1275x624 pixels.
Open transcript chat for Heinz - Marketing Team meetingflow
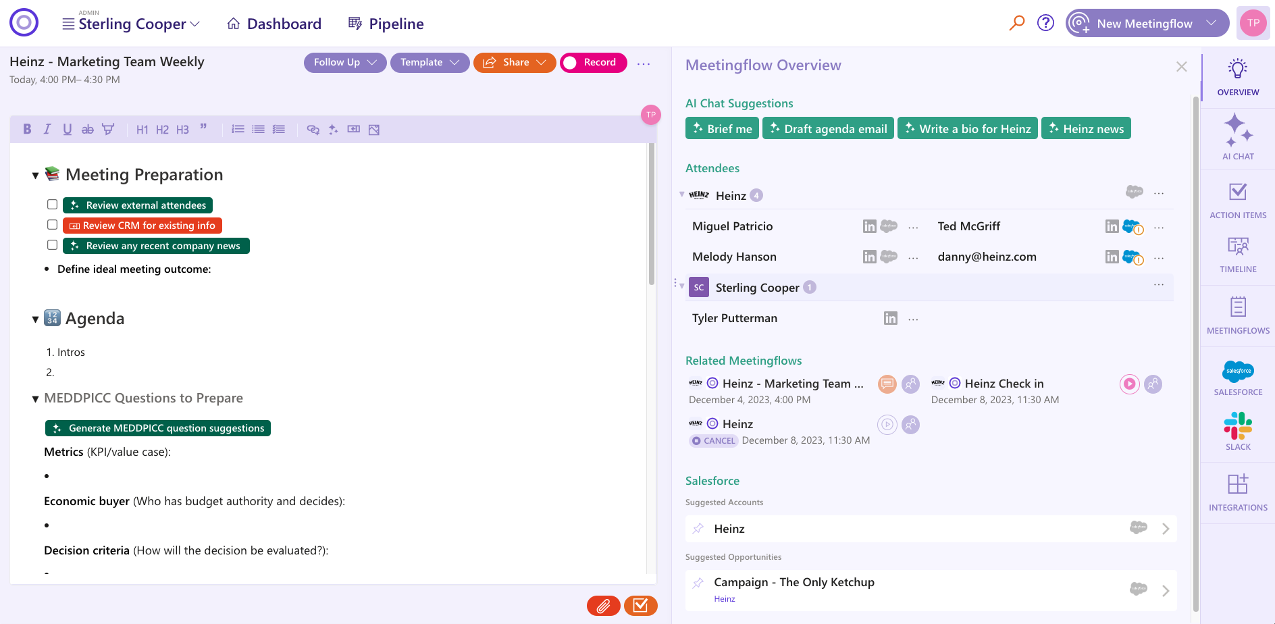click(887, 384)
